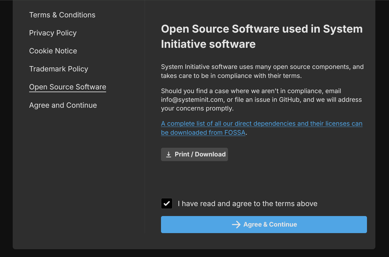
Task: Click the word FOSSA in the link
Action: pyautogui.click(x=235, y=133)
